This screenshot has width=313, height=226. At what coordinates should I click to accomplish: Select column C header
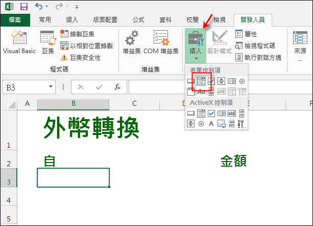(134, 103)
